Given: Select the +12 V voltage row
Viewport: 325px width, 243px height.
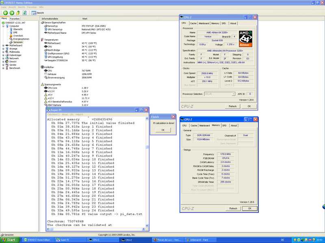Looking at the screenshot, I should click(x=49, y=98).
